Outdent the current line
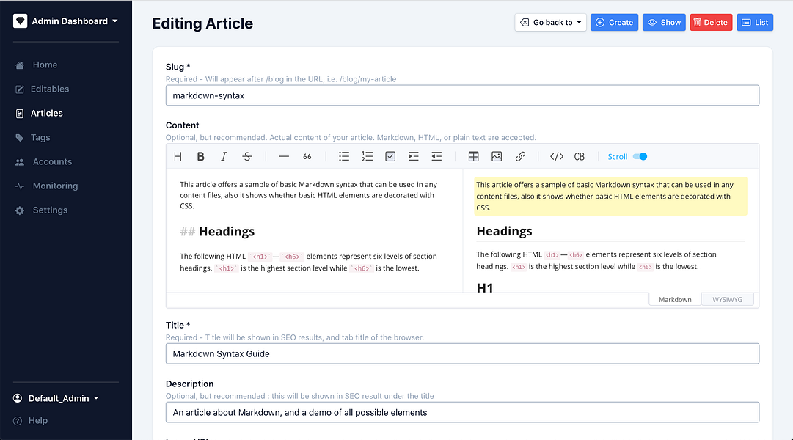Image resolution: width=793 pixels, height=440 pixels. click(x=436, y=157)
